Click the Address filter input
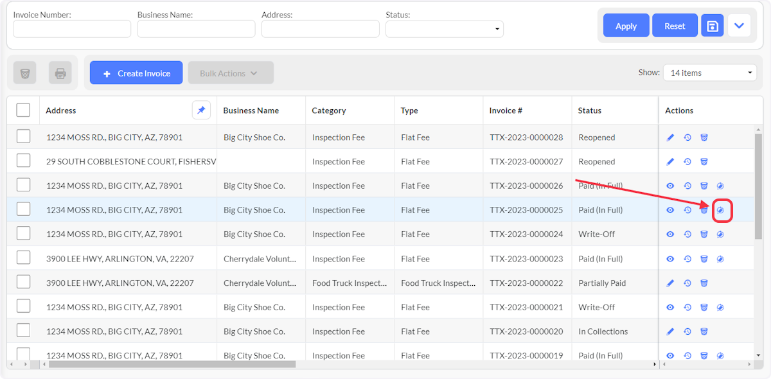The image size is (771, 379). tap(321, 29)
